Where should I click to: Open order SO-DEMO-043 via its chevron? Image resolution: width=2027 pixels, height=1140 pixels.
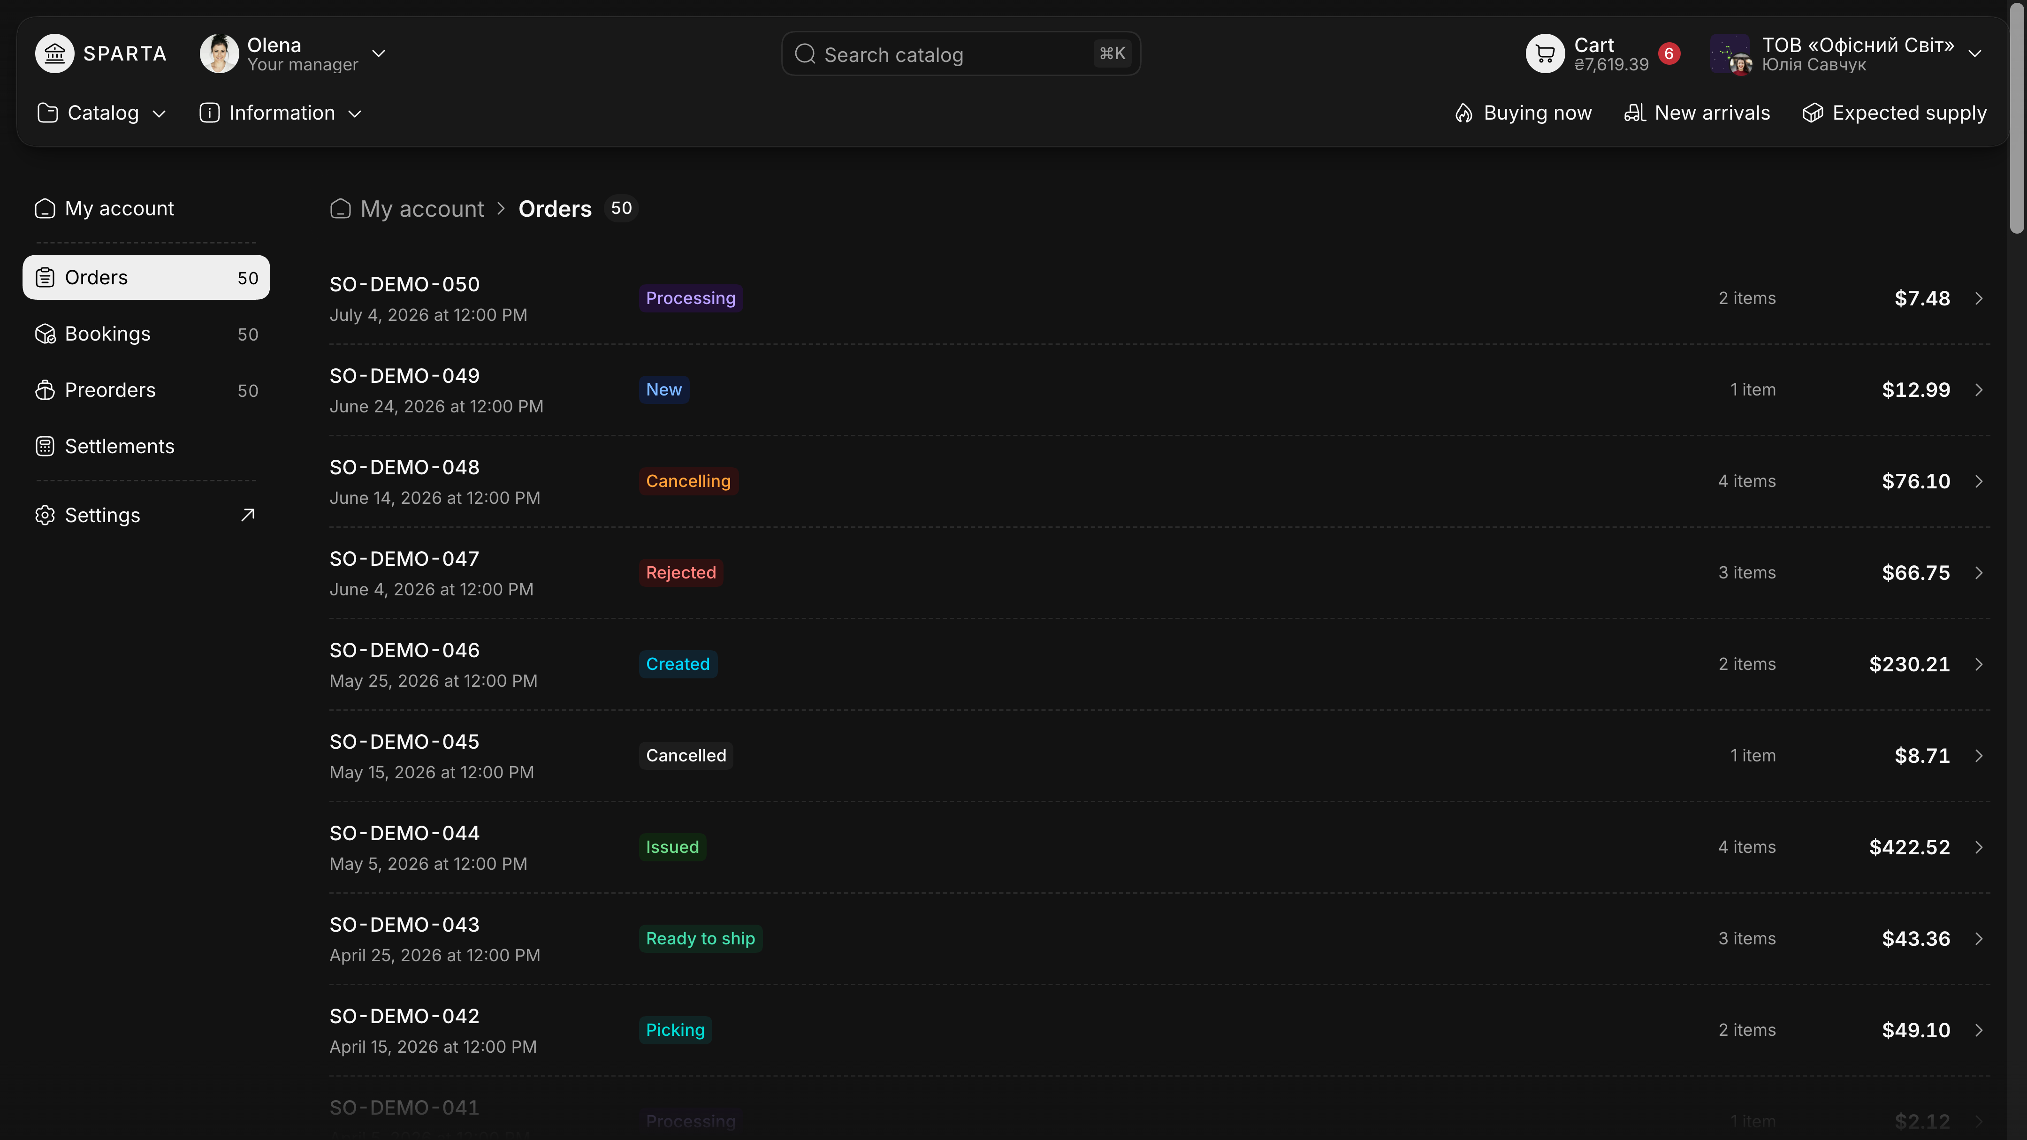coord(1978,939)
